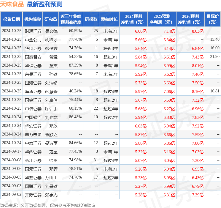Click the 覆盖时长 column header
The width and height of the screenshot is (221, 208).
pyautogui.click(x=109, y=19)
